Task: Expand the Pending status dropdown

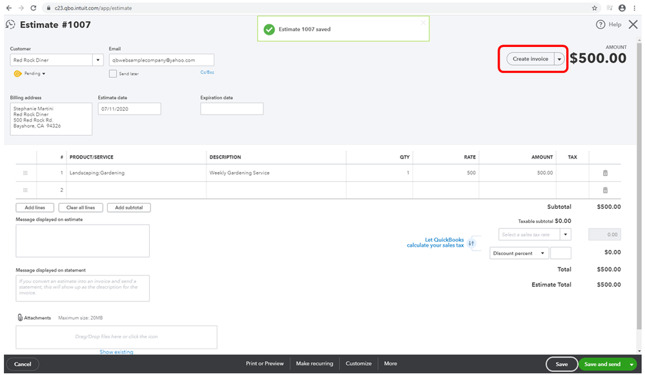Action: 44,74
